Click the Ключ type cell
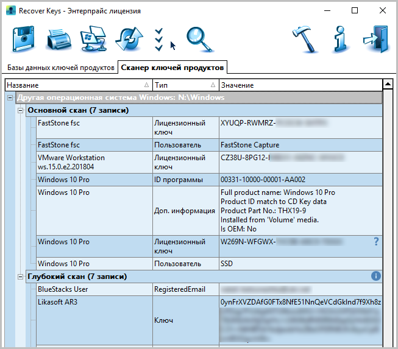The height and width of the screenshot is (349, 398). 186,320
